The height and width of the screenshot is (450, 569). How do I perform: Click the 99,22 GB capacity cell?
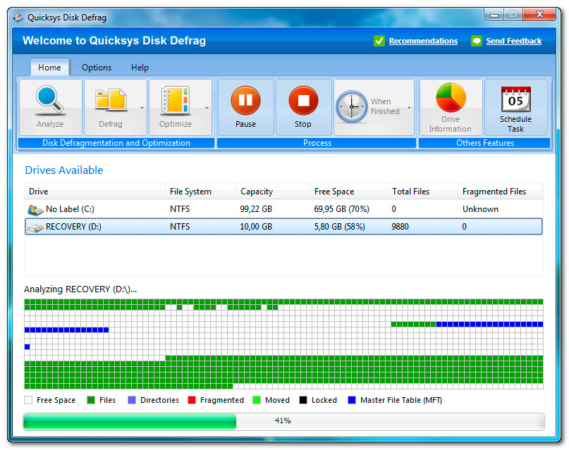[x=256, y=209]
